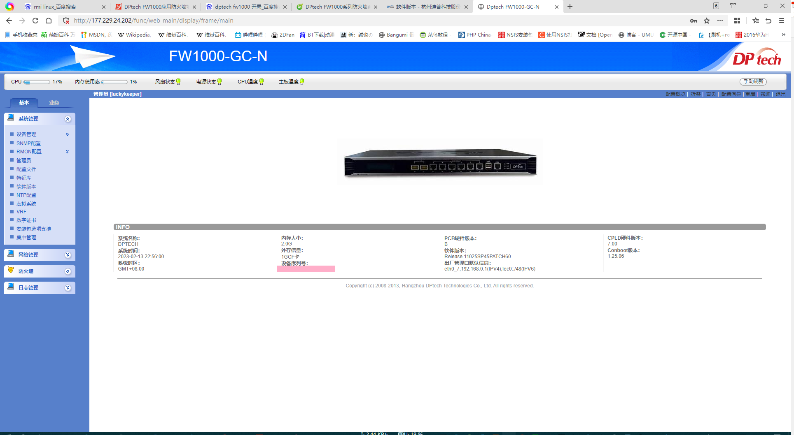
Task: Collapse the 系统管理 section
Action: click(68, 119)
